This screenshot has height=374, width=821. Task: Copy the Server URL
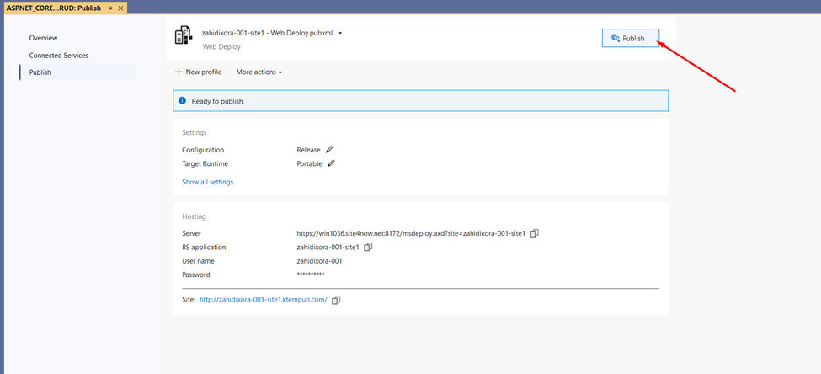534,233
